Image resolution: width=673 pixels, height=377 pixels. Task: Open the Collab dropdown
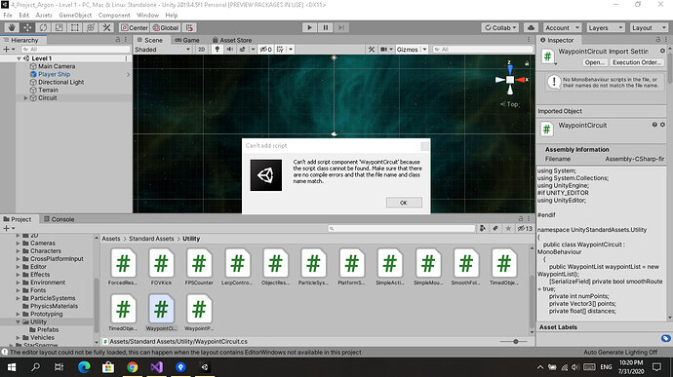pyautogui.click(x=500, y=27)
